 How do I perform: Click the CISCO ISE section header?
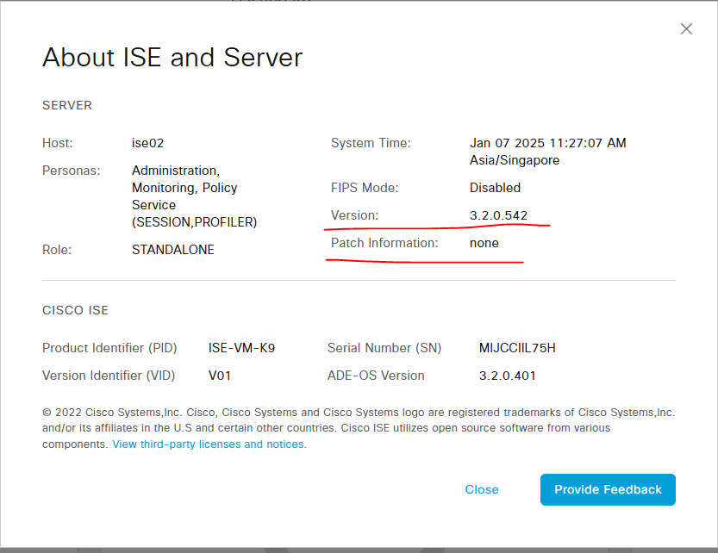pyautogui.click(x=75, y=310)
